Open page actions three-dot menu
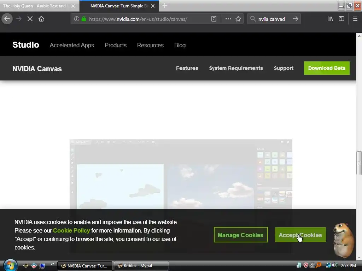 pyautogui.click(x=228, y=19)
